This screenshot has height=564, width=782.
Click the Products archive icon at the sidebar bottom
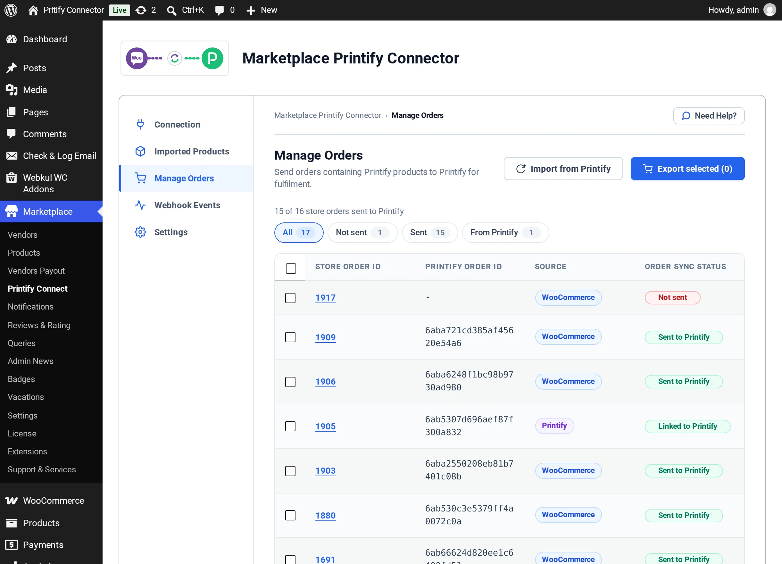12,523
